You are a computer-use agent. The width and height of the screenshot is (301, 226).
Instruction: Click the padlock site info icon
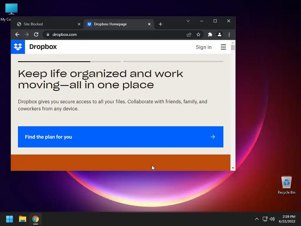pyautogui.click(x=48, y=34)
